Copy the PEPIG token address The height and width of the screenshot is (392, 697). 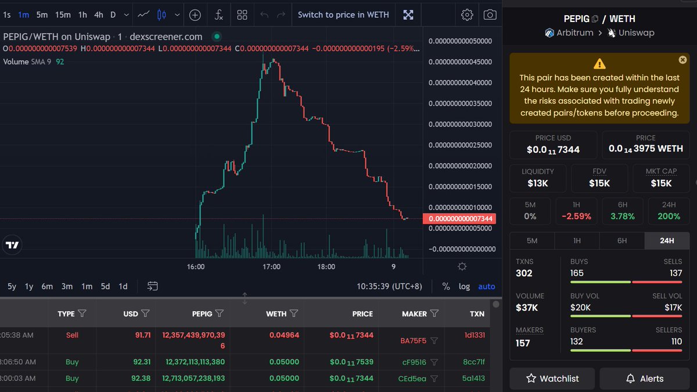point(595,19)
